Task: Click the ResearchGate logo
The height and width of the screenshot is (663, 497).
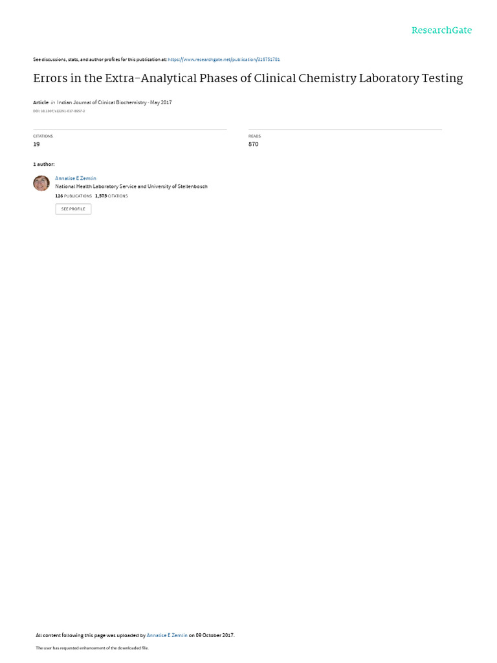Action: pyautogui.click(x=441, y=30)
